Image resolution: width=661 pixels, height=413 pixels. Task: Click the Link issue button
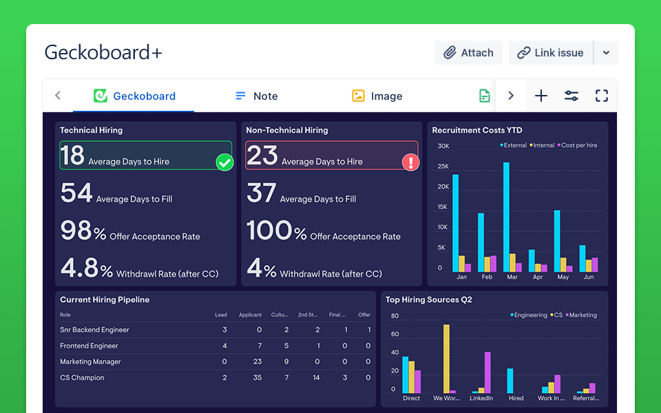click(551, 53)
